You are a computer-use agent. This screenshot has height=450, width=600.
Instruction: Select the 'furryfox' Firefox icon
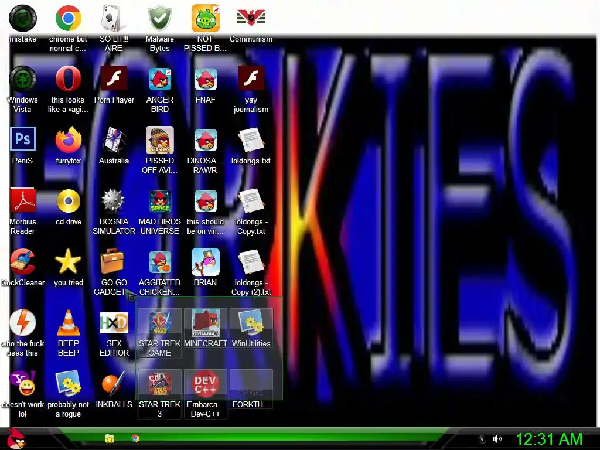tap(68, 140)
